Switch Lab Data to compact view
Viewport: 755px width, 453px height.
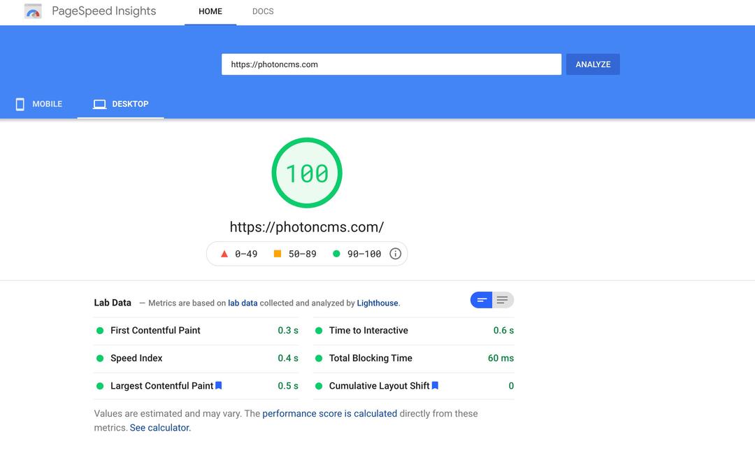[482, 300]
